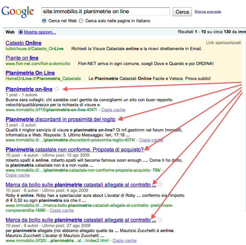The image size is (246, 245).
Task: Click the Google logo
Action: tap(18, 12)
